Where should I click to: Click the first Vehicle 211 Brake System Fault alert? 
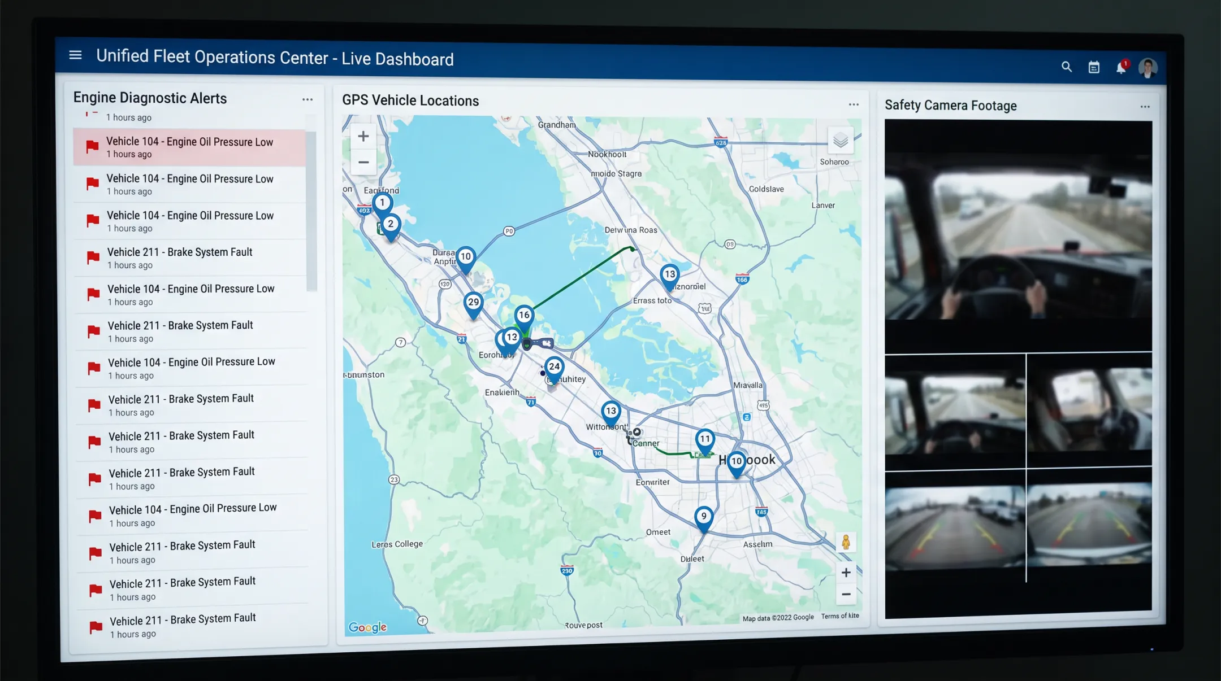(x=191, y=257)
